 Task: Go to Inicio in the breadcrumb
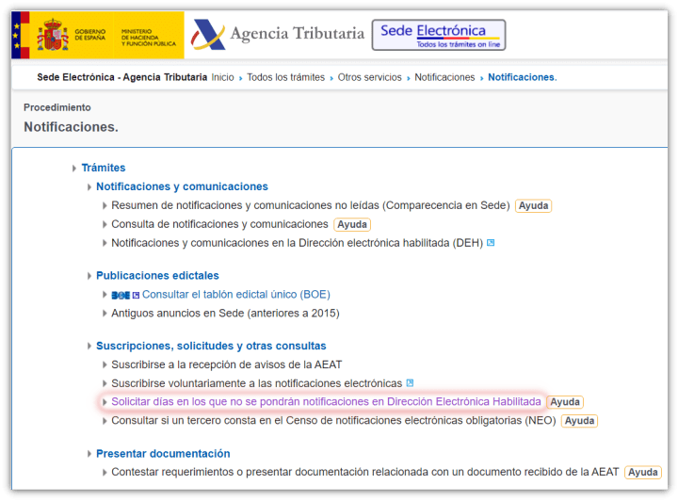(x=222, y=77)
